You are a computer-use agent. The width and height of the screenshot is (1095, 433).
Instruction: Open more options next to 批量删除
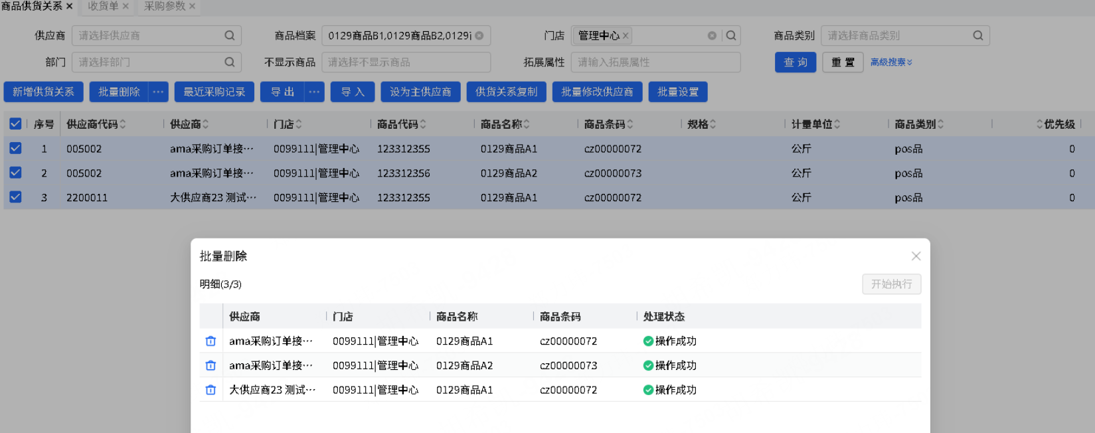click(x=158, y=92)
